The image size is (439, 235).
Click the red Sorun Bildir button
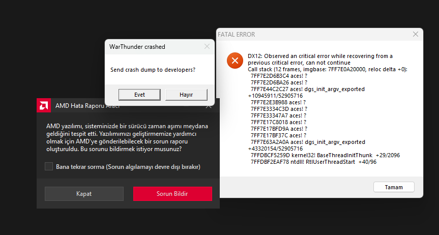(172, 194)
